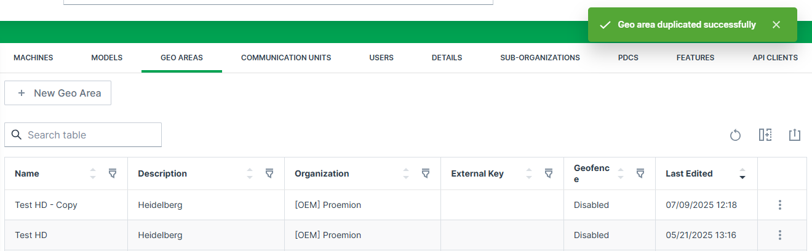Open the Description column filter icon

pos(269,173)
